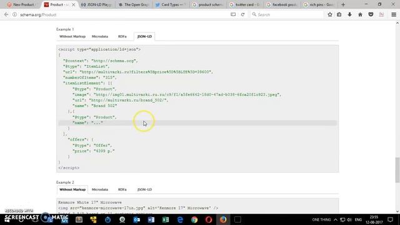This screenshot has width=400, height=225.
Task: Click the closing </script> tag line
Action: (69, 168)
